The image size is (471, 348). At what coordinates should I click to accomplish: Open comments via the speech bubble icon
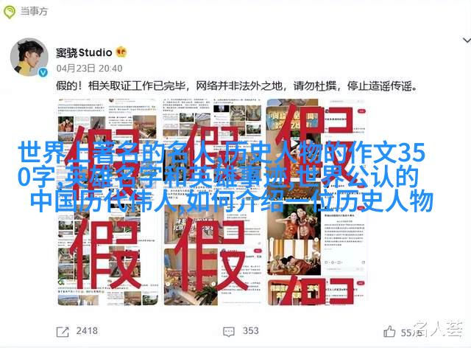(229, 332)
